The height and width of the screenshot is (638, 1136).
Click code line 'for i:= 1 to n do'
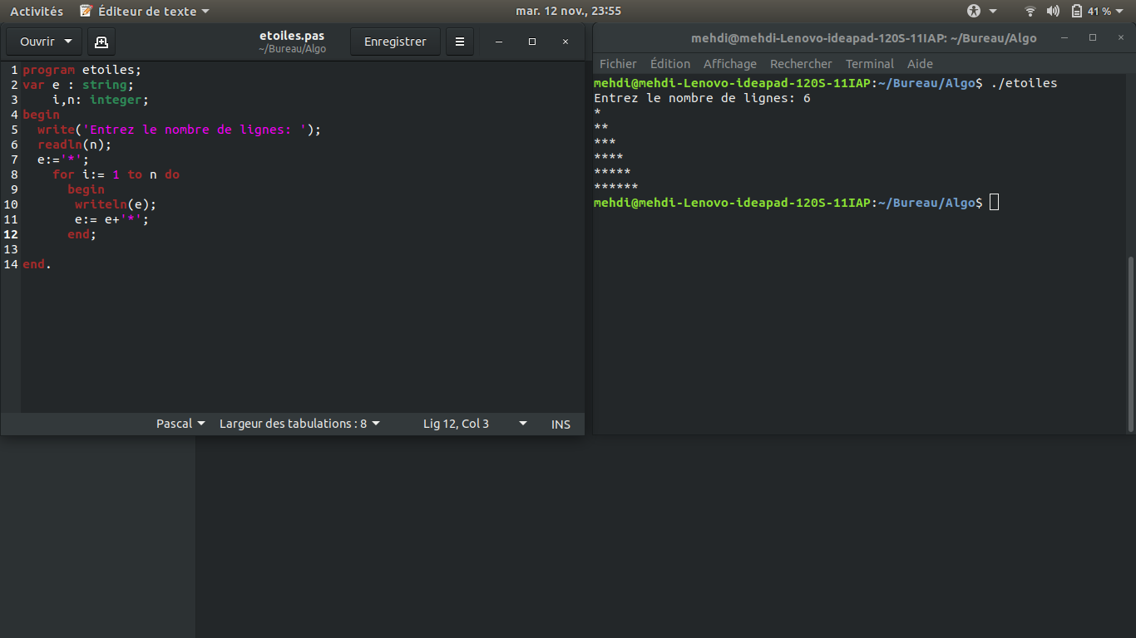tap(116, 174)
